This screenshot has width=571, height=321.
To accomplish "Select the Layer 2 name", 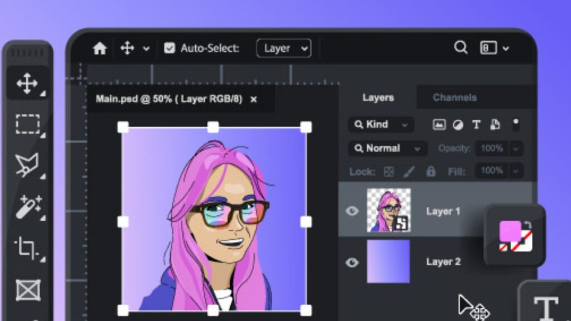I will [x=443, y=262].
